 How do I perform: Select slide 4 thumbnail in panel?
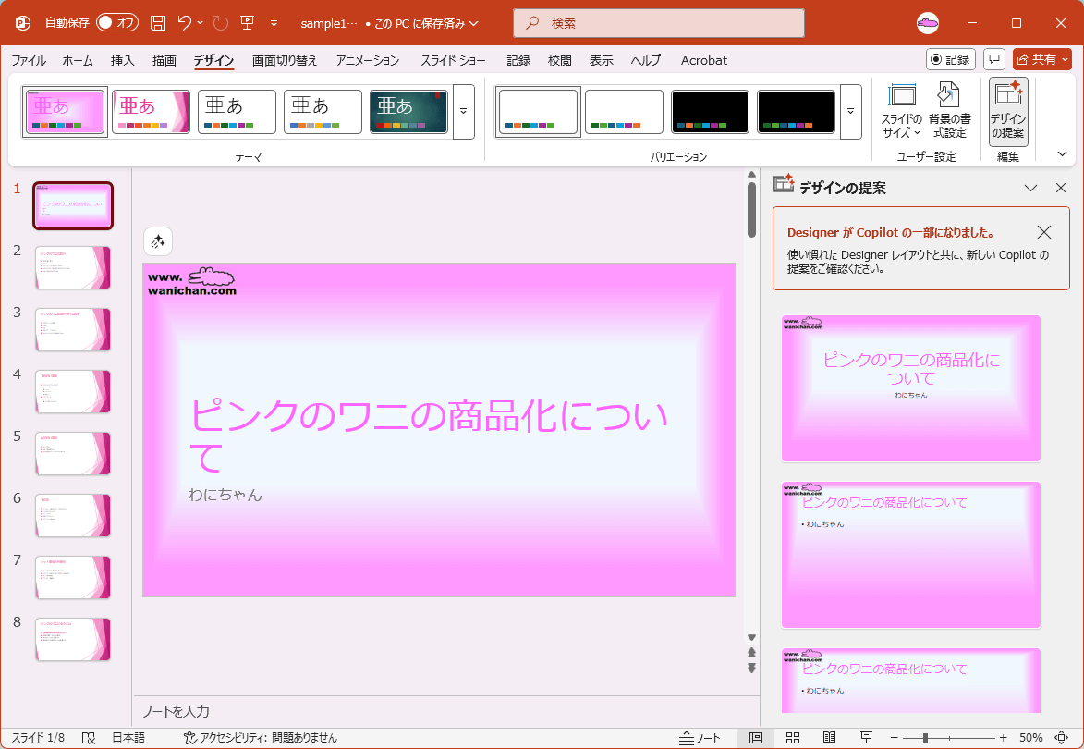coord(73,391)
